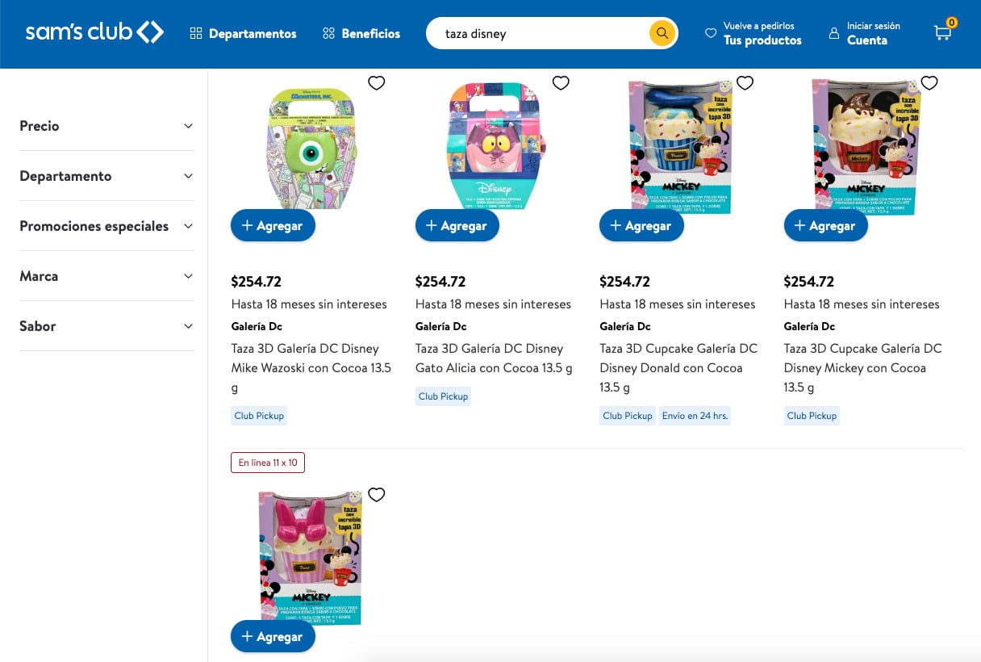Click the Vuelve a pedidos repeat icon
Viewport: 981px width, 662px height.
[711, 33]
